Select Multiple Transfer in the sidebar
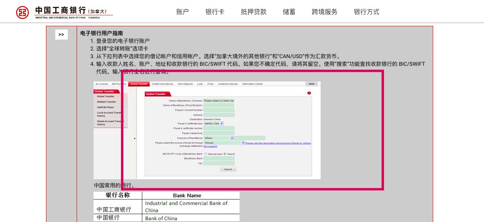The image size is (484, 222). (106, 102)
